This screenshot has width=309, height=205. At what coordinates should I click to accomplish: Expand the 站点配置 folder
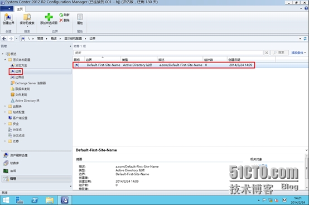[x=5, y=112]
